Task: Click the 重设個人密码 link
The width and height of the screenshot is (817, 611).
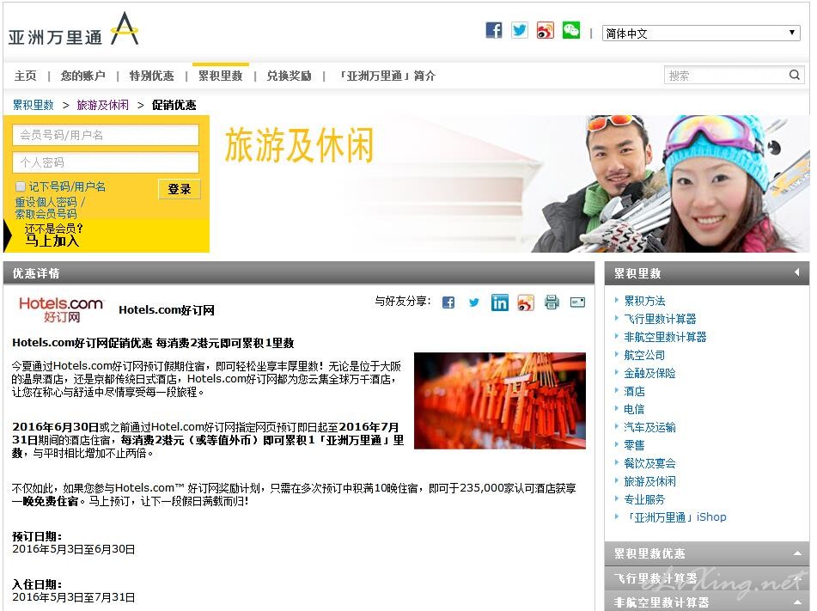Action: (x=46, y=202)
